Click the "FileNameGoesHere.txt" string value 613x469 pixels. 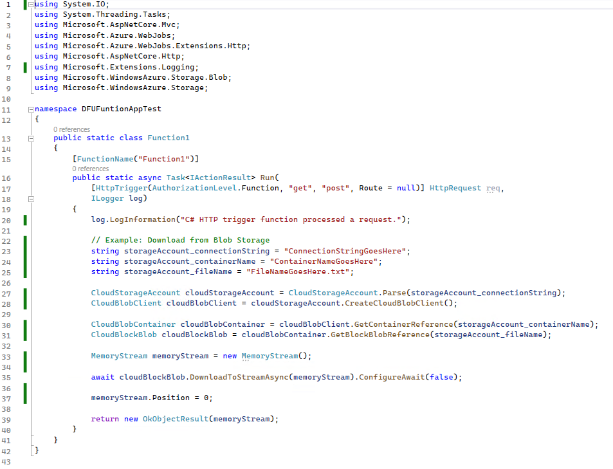(300, 272)
